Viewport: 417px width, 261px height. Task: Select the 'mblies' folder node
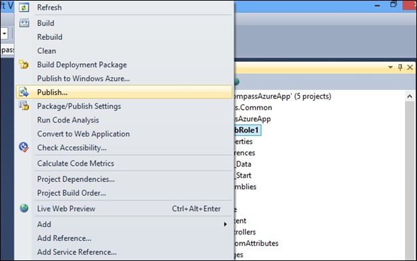pyautogui.click(x=245, y=186)
